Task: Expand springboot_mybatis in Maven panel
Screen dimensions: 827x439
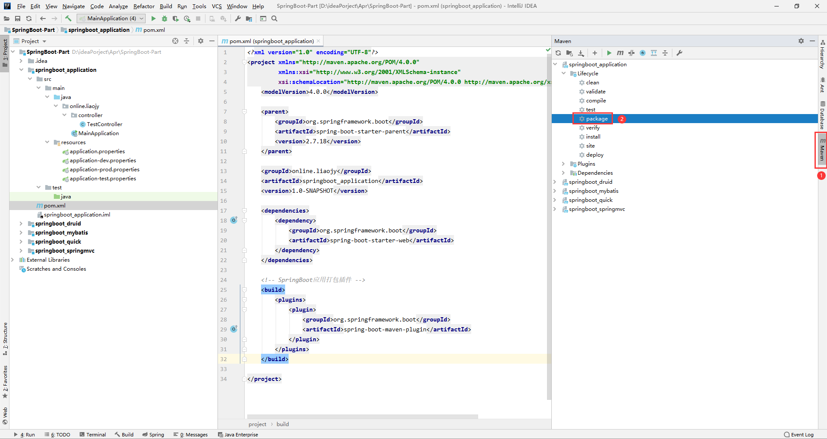Action: [x=555, y=191]
